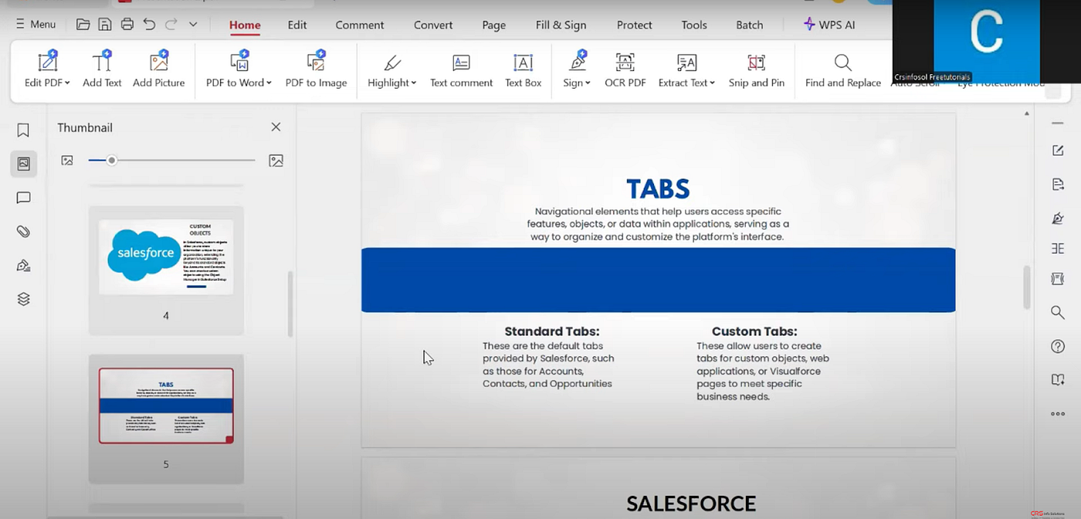Open Find and Replace
Viewport: 1081px width, 519px height.
click(x=843, y=69)
